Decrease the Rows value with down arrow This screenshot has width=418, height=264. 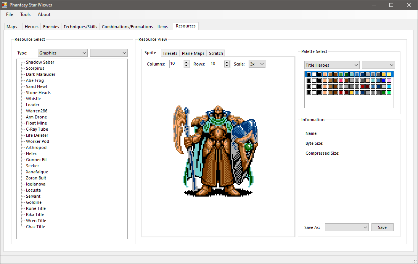click(227, 66)
